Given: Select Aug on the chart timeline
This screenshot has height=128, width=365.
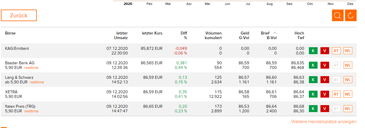Looking at the screenshot, I should 270,4.
